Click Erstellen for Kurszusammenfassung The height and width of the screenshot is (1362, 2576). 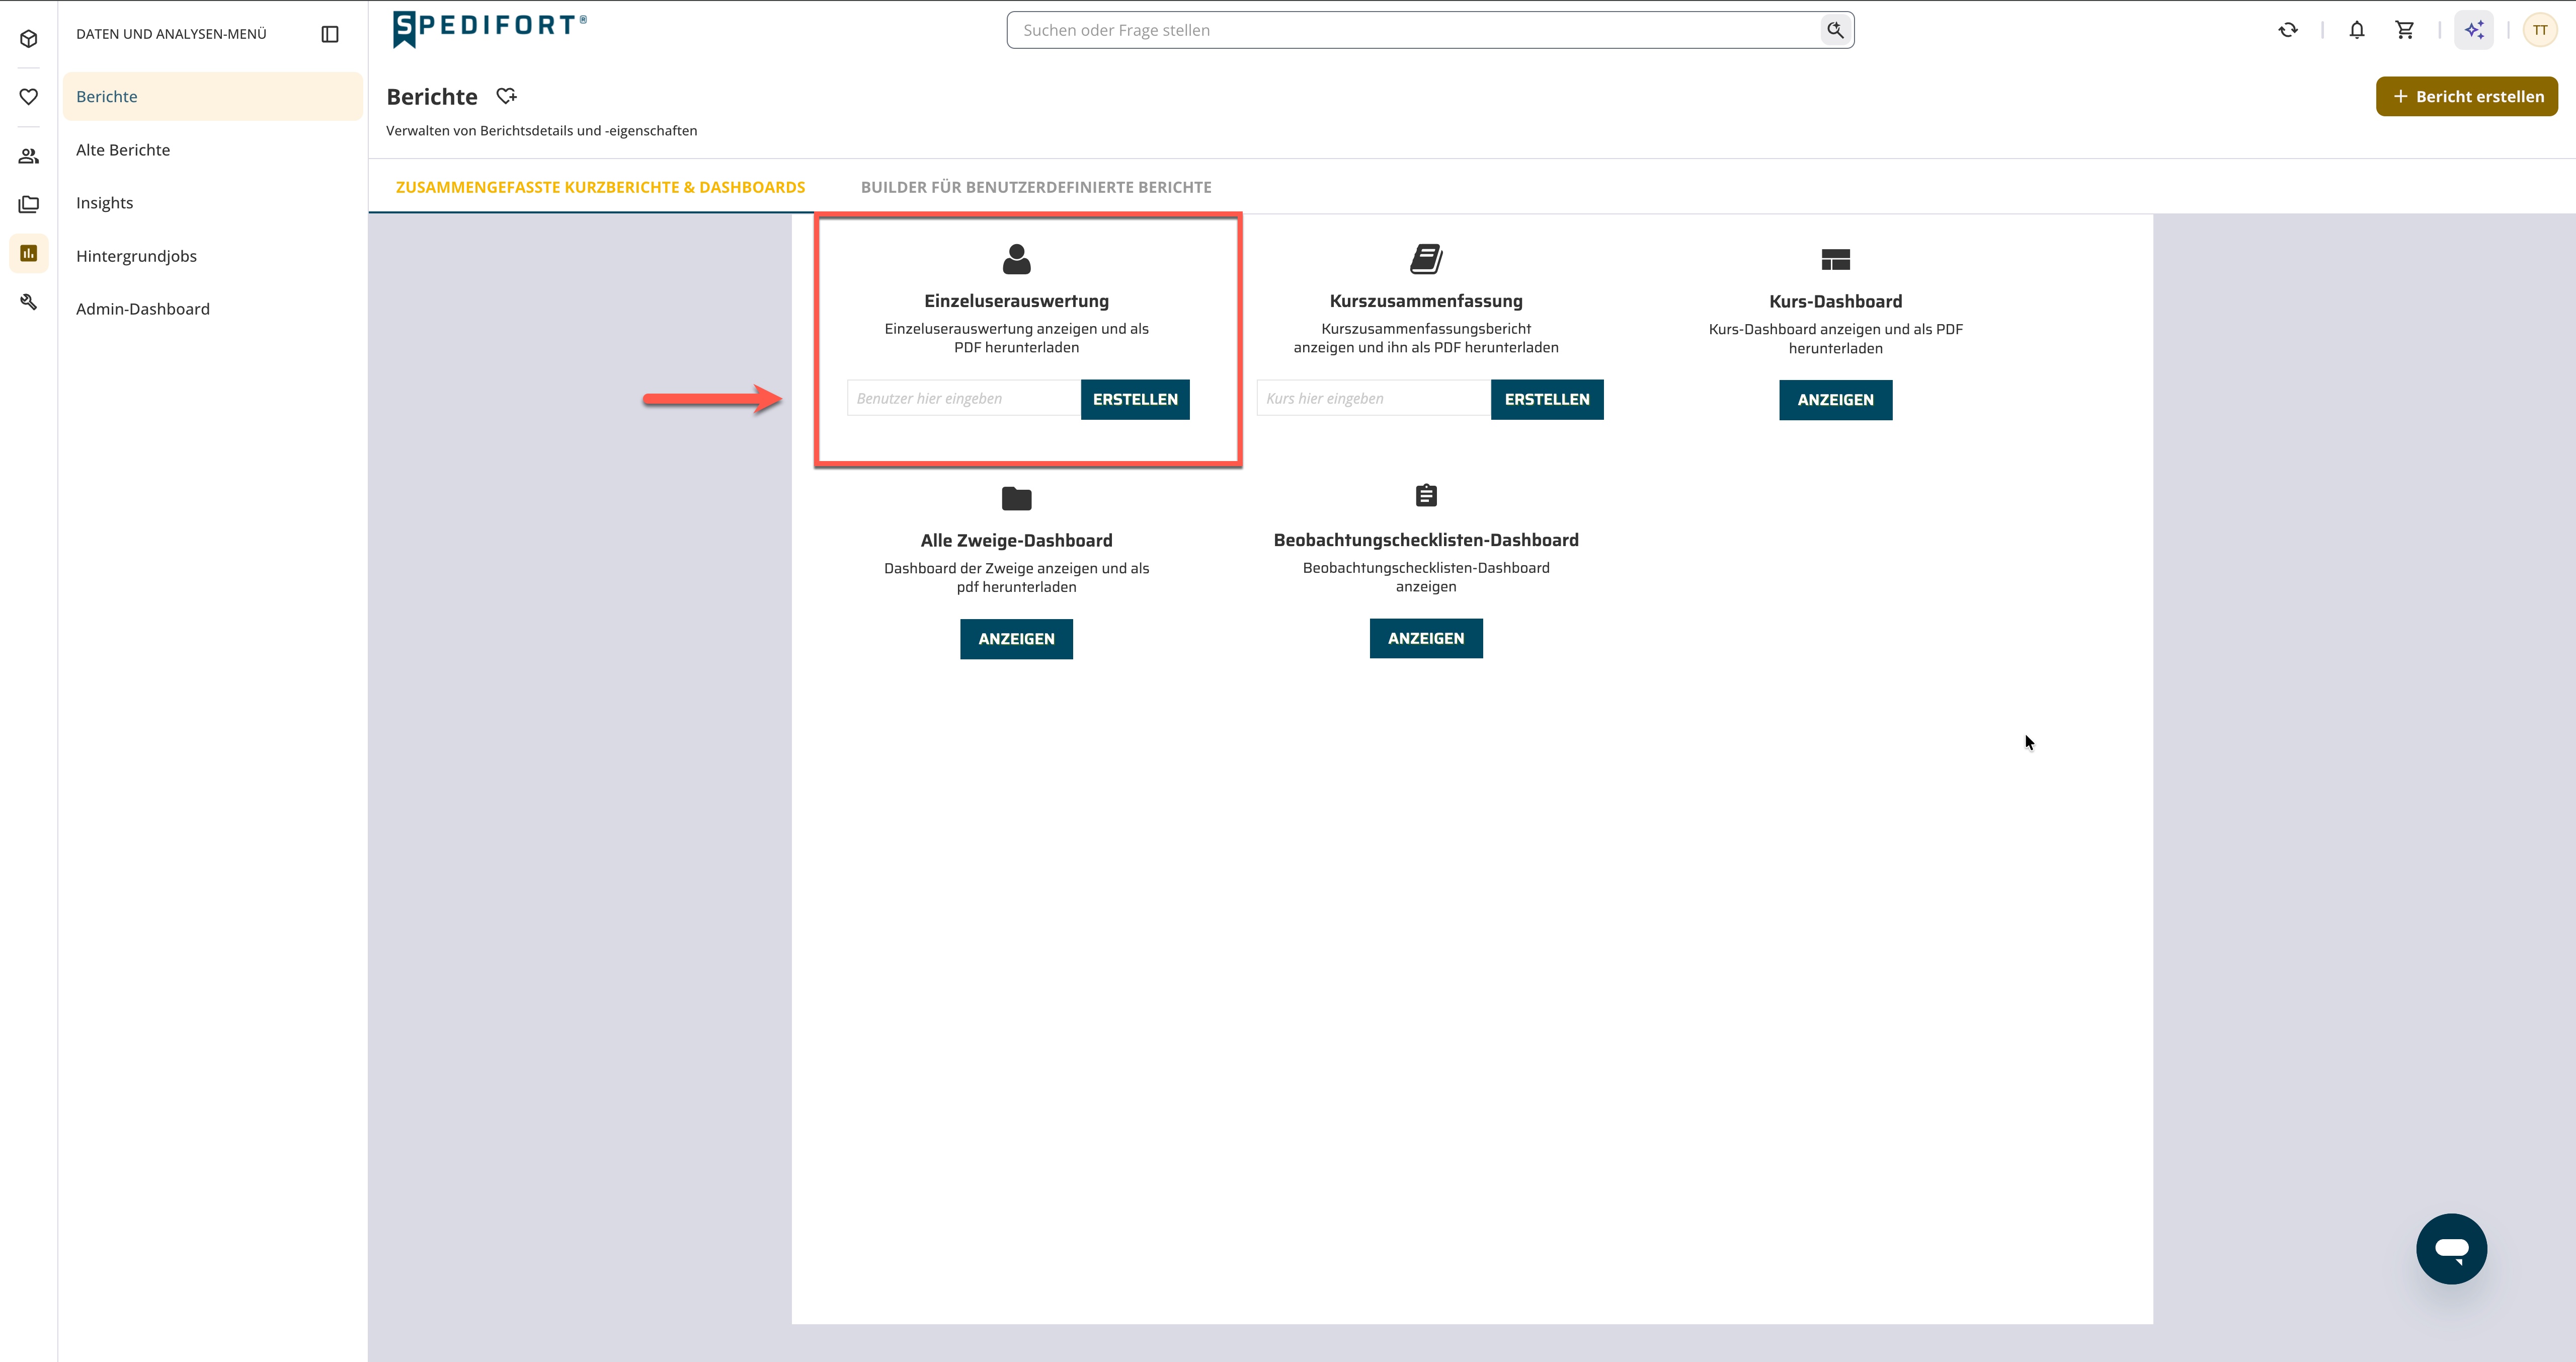pos(1547,399)
